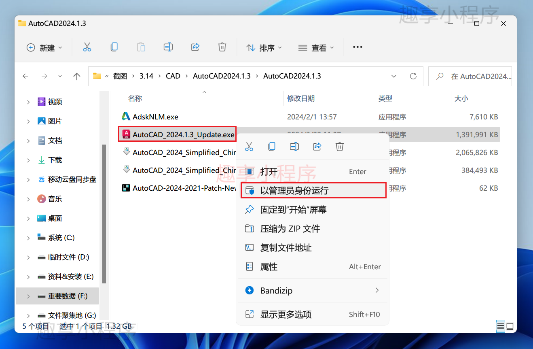Click the 62 KB size cell
Viewport: 533px width, 349px height.
(x=489, y=188)
